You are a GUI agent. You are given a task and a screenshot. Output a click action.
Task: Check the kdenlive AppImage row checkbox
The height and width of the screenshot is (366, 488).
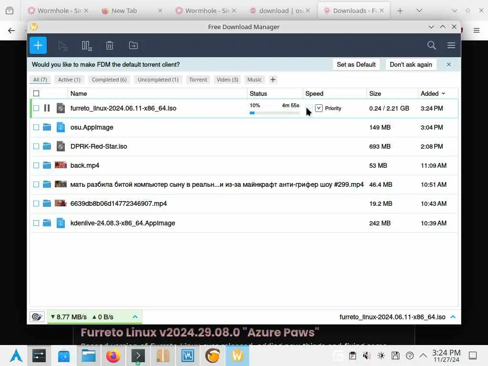[36, 223]
